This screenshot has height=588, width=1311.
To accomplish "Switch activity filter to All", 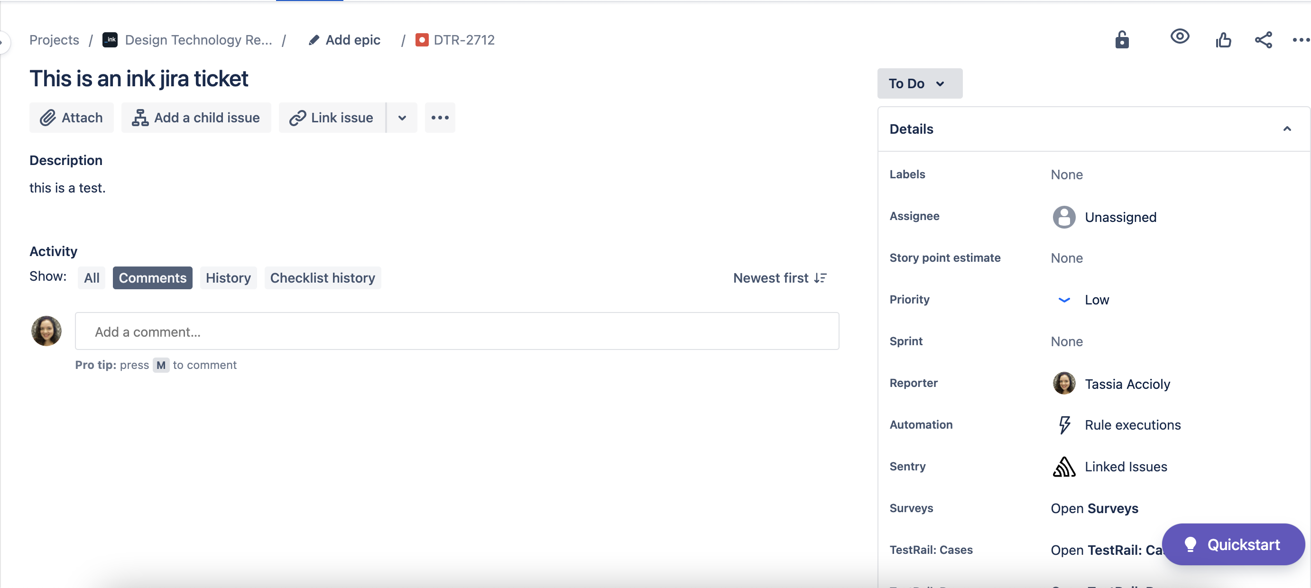I will click(92, 278).
